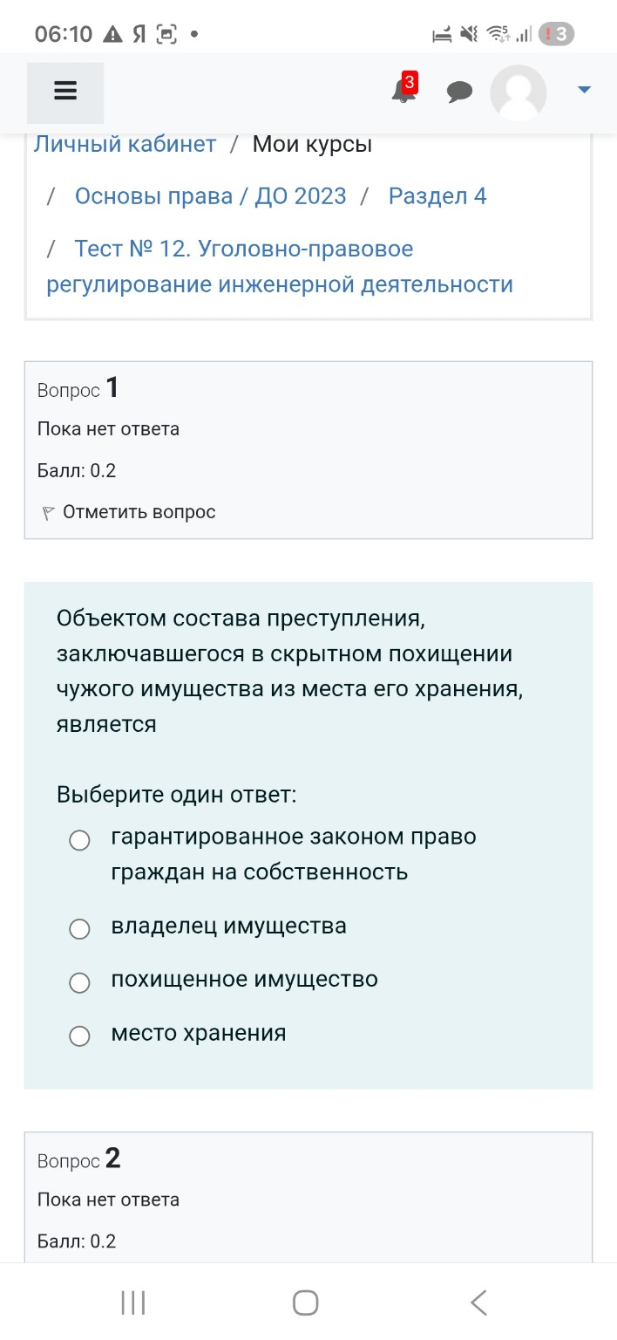Tap the recent apps icon in navigation bar
The height and width of the screenshot is (1340, 617).
(132, 1303)
